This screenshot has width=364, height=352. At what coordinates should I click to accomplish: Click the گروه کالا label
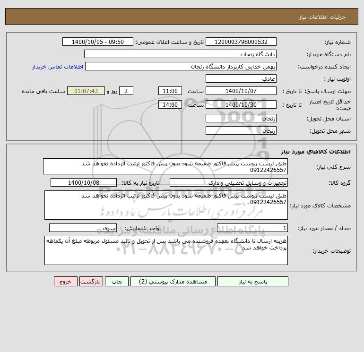(339, 183)
